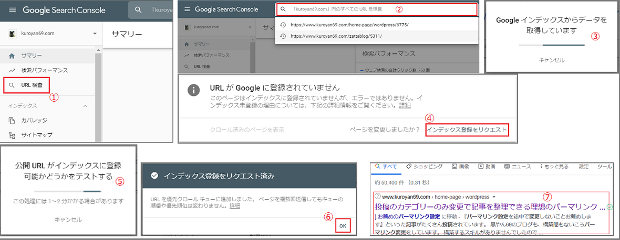Click the progress bar in the Google インデックス data dialog
The image size is (620, 240).
click(552, 45)
